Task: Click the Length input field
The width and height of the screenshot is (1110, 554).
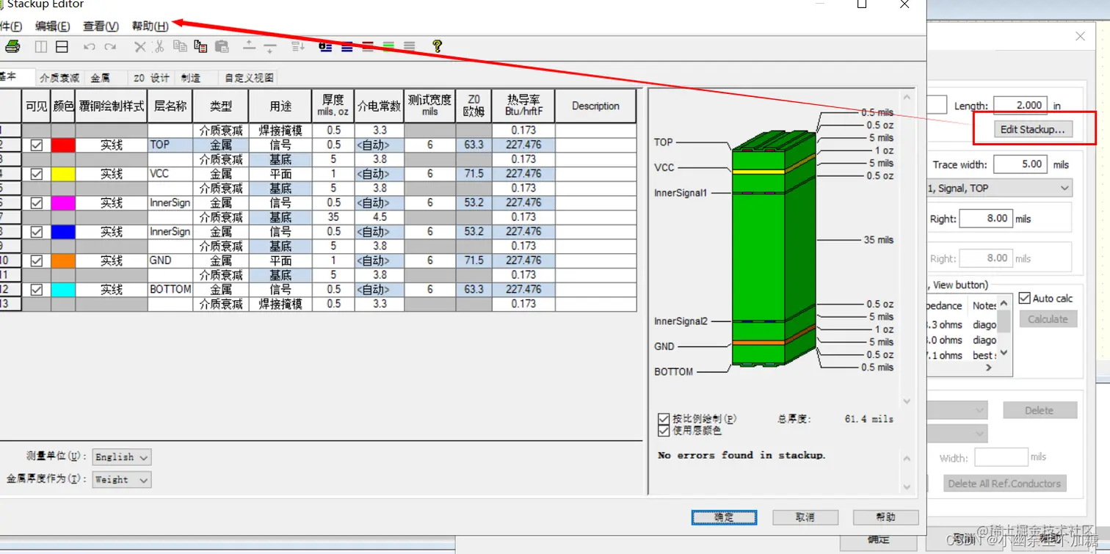Action: click(1020, 105)
